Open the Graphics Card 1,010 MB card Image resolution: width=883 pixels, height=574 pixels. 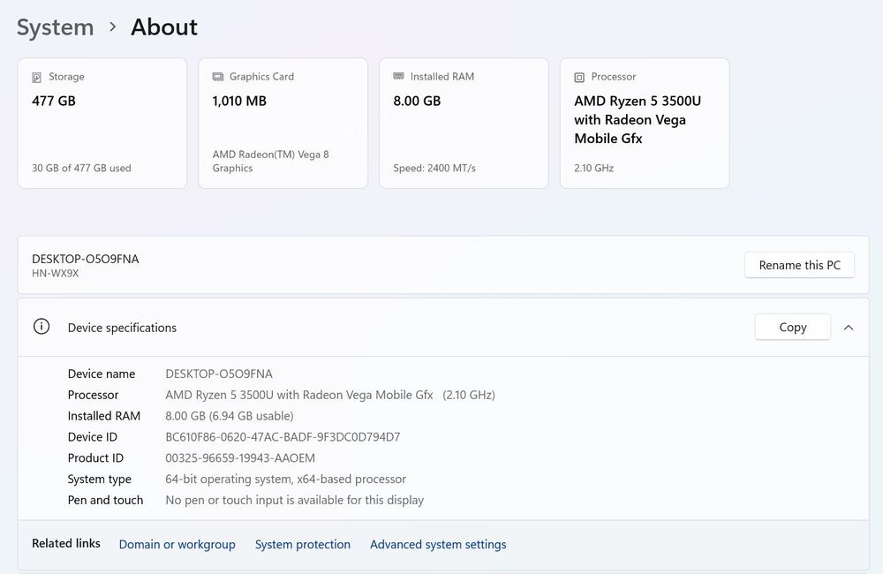coord(283,123)
